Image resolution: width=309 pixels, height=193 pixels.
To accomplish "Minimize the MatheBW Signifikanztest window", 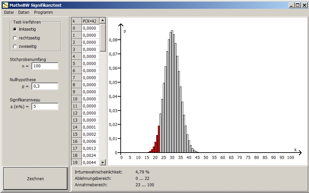I will (292, 5).
